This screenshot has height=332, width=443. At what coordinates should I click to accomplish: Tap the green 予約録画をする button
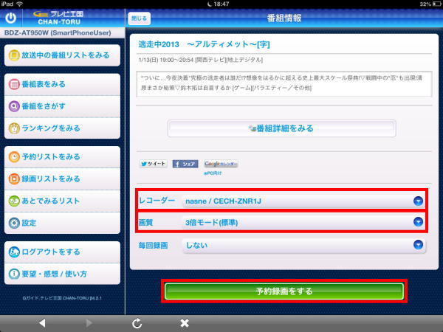(284, 291)
